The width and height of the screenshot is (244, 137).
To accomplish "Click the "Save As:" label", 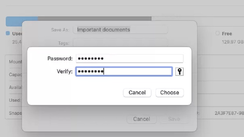I will [60, 30].
